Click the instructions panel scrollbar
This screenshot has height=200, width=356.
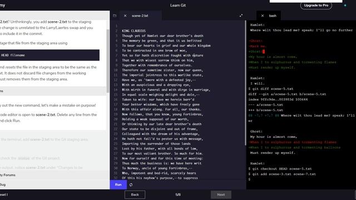[x=108, y=61]
